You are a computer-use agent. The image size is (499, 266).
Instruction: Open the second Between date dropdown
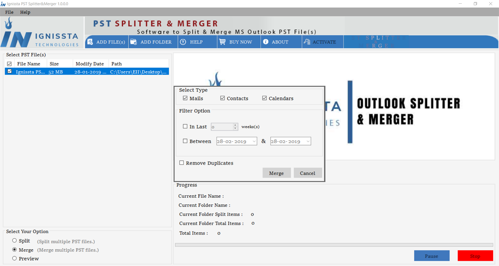pos(308,141)
